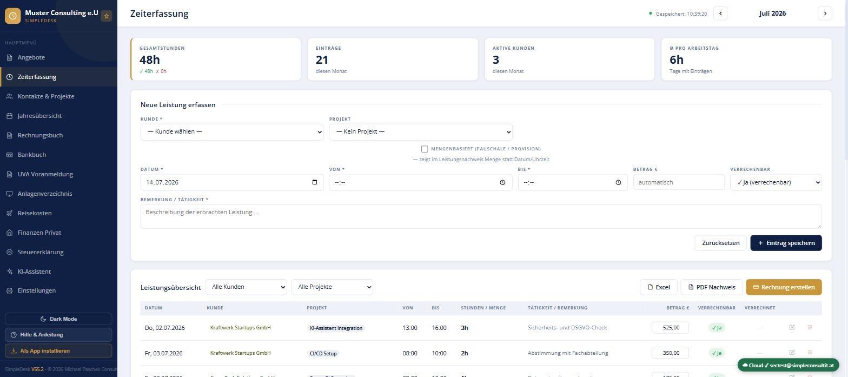
Task: Click the Aktive Kunden 3 card
Action: coord(569,59)
